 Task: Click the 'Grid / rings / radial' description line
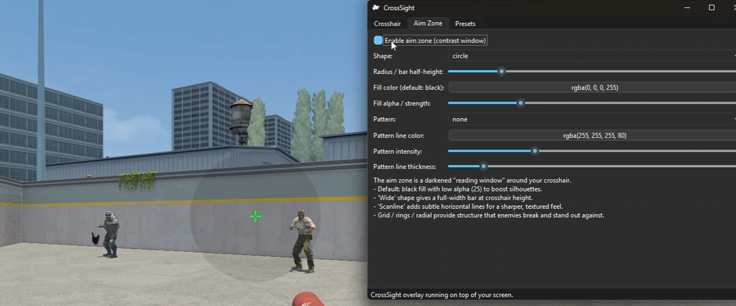(489, 215)
